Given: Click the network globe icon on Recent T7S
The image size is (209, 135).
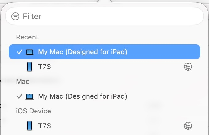Looking at the screenshot, I should click(188, 67).
